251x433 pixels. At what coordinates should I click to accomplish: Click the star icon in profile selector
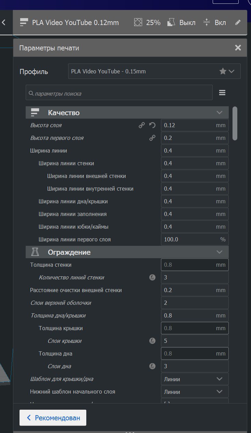(x=223, y=71)
